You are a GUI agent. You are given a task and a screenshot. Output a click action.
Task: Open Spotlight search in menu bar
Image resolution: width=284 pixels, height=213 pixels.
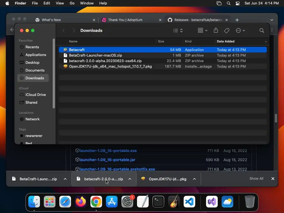click(229, 3)
